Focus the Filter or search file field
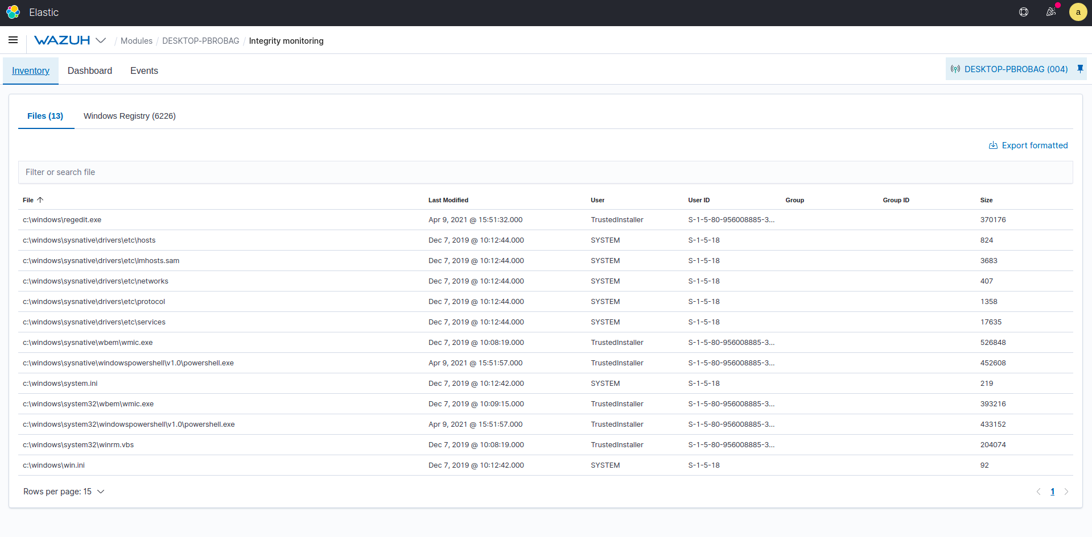This screenshot has height=537, width=1092. coord(546,172)
